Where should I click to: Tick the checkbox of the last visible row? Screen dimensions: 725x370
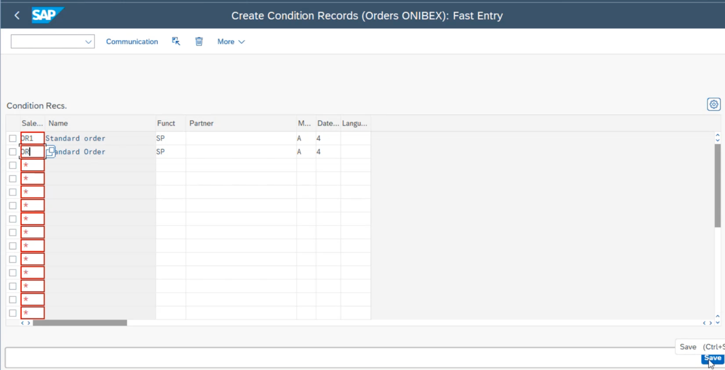point(13,313)
